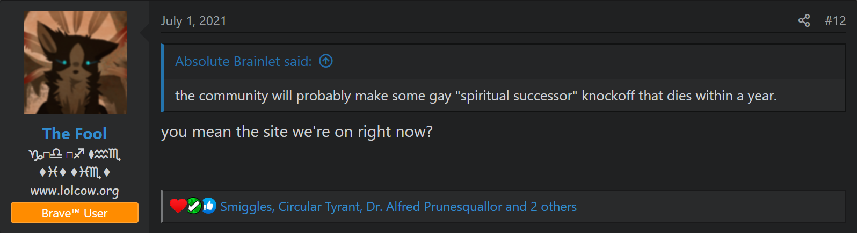857x233 pixels.
Task: Click the "Absolute Brainlet said:" quote header
Action: pos(243,62)
